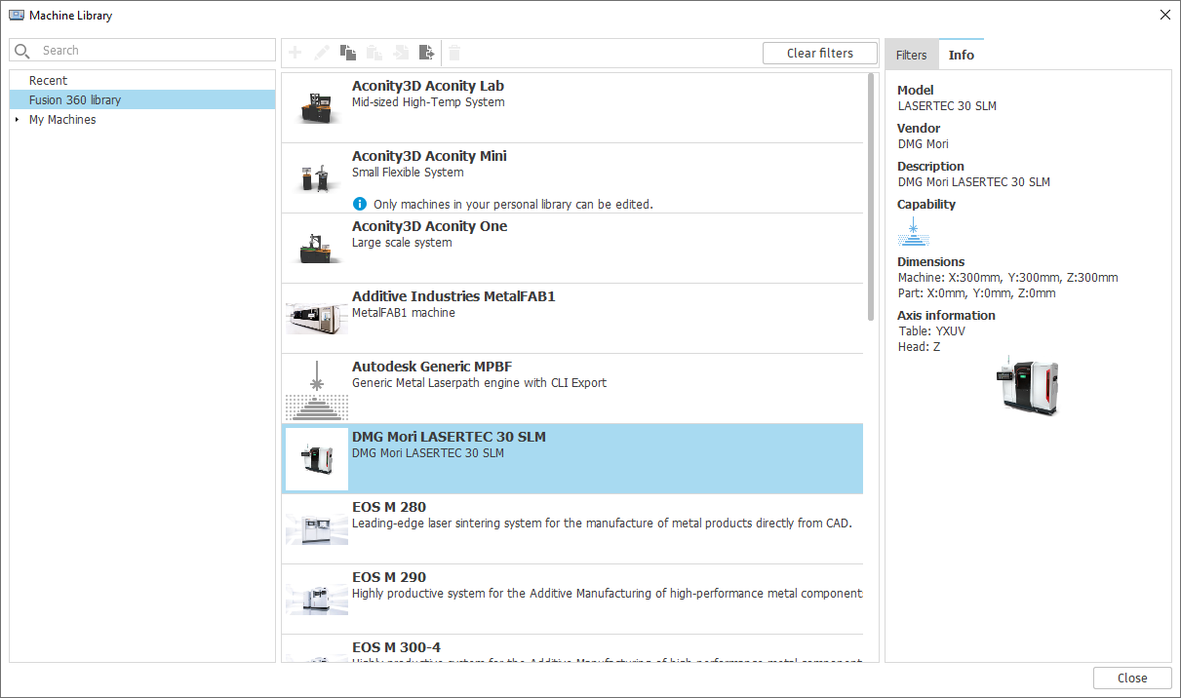The image size is (1181, 698).
Task: Click the add new machine plus icon
Action: [295, 53]
